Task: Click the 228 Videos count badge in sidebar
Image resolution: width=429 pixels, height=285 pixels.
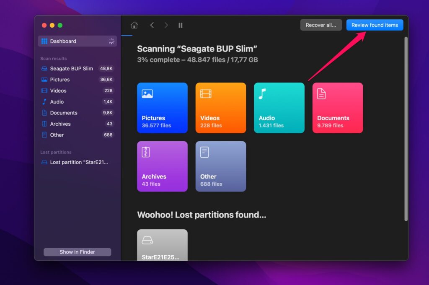Action: [x=109, y=91]
